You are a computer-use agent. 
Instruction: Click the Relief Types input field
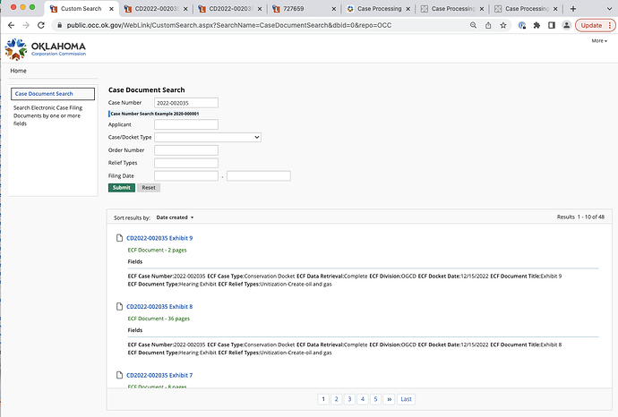[186, 163]
